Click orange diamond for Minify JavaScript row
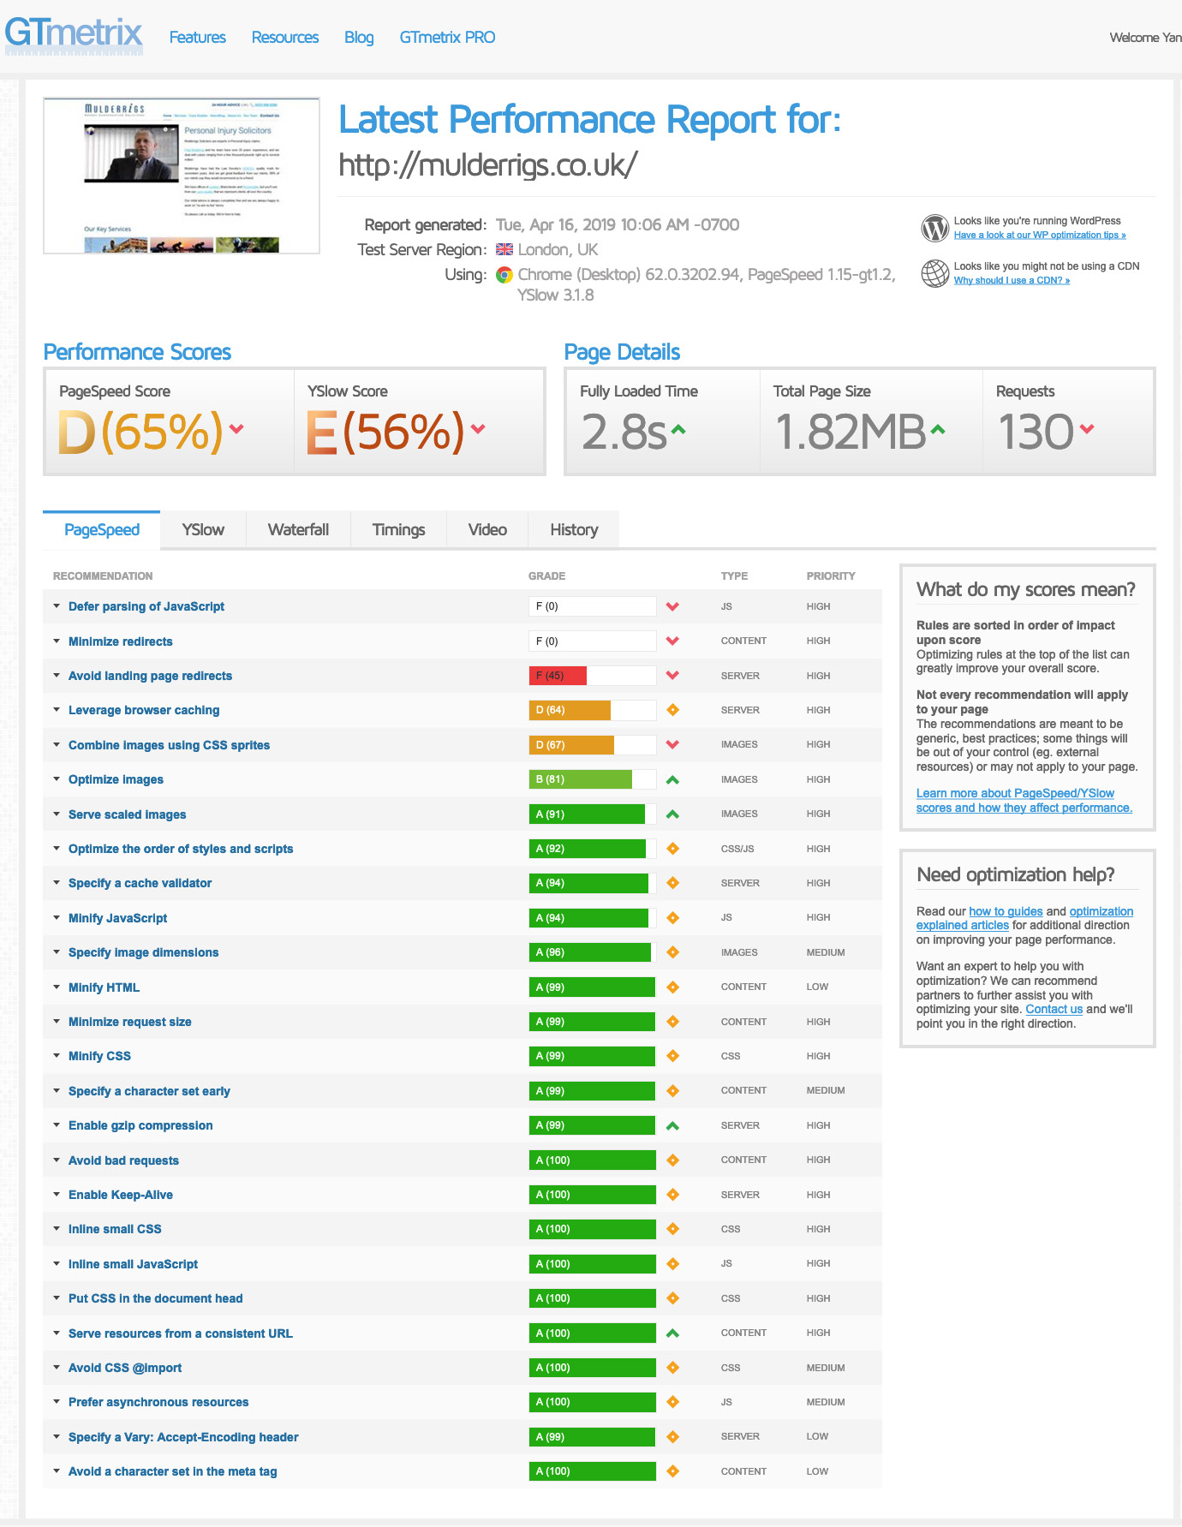1182x1527 pixels. pos(672,917)
